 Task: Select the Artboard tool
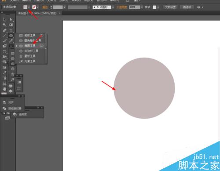(x=4, y=84)
